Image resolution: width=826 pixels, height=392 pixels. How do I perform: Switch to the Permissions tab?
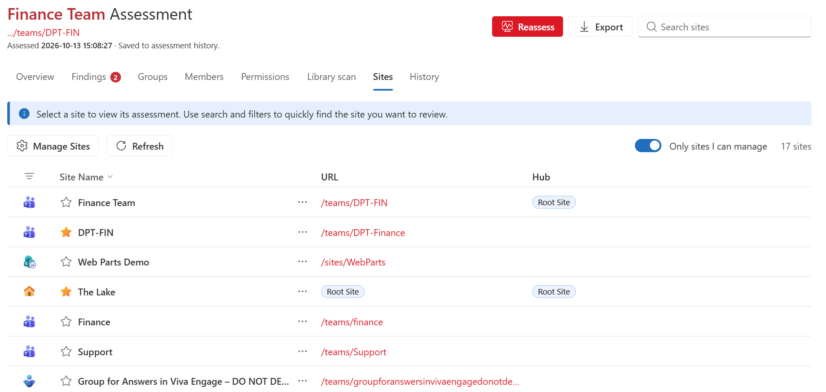click(x=265, y=77)
